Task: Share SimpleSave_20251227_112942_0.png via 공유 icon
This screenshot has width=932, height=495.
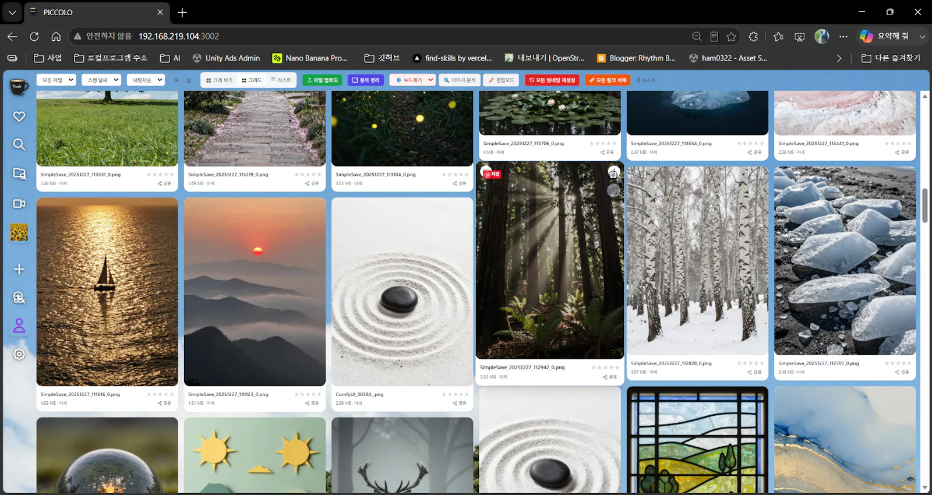Action: [609, 377]
